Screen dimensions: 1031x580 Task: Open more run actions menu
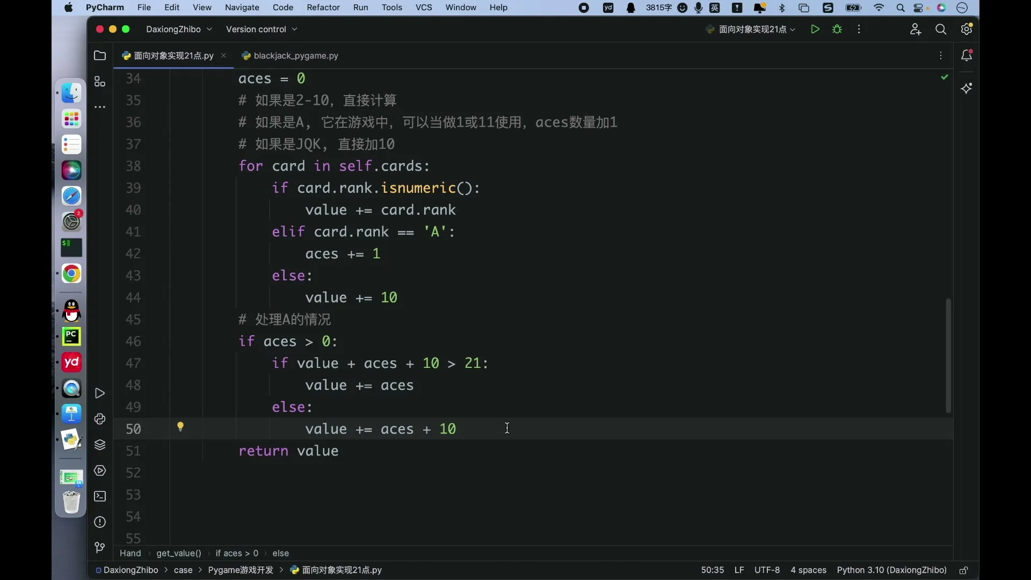[859, 30]
